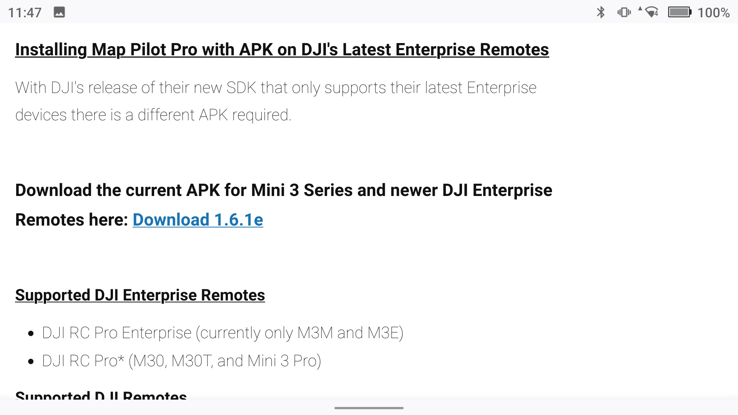
Task: Tap 'devices there is a different APK required' line
Action: pos(153,115)
